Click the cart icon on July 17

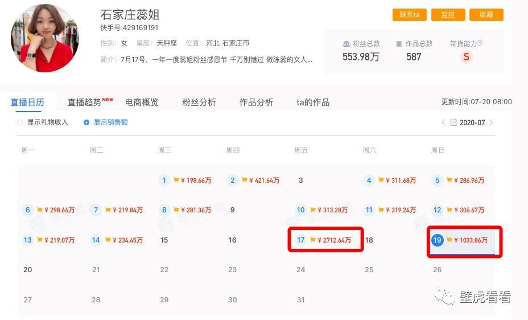pyautogui.click(x=312, y=240)
